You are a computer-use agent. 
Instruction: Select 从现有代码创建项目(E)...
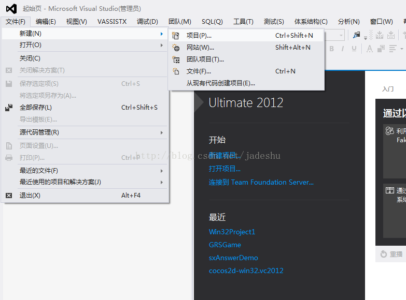coord(246,83)
